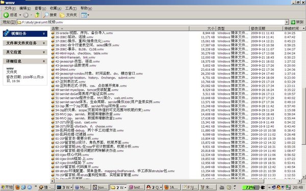
Task: Click icon of 68-JSP留言板-代码演示.wmv
Action: click(53, 167)
